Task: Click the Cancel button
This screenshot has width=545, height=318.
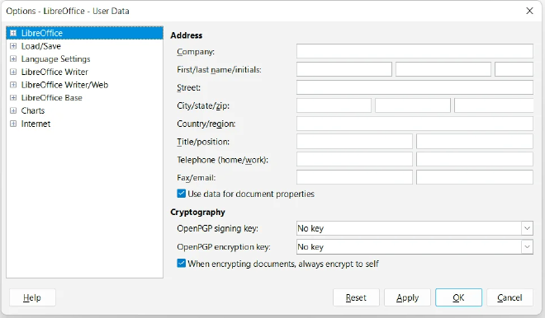Action: coord(509,297)
